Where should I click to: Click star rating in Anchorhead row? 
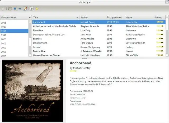coord(160,22)
